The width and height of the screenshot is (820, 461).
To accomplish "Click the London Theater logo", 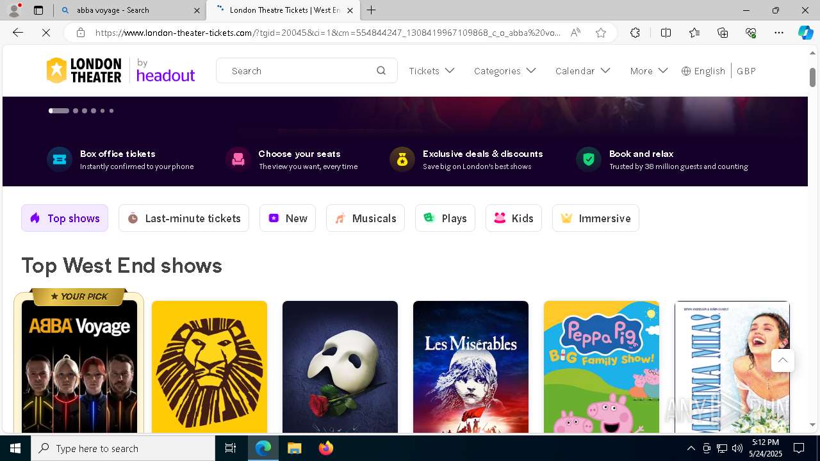I will [x=84, y=70].
